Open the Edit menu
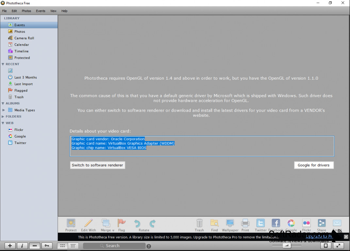This screenshot has width=350, height=251. click(14, 11)
